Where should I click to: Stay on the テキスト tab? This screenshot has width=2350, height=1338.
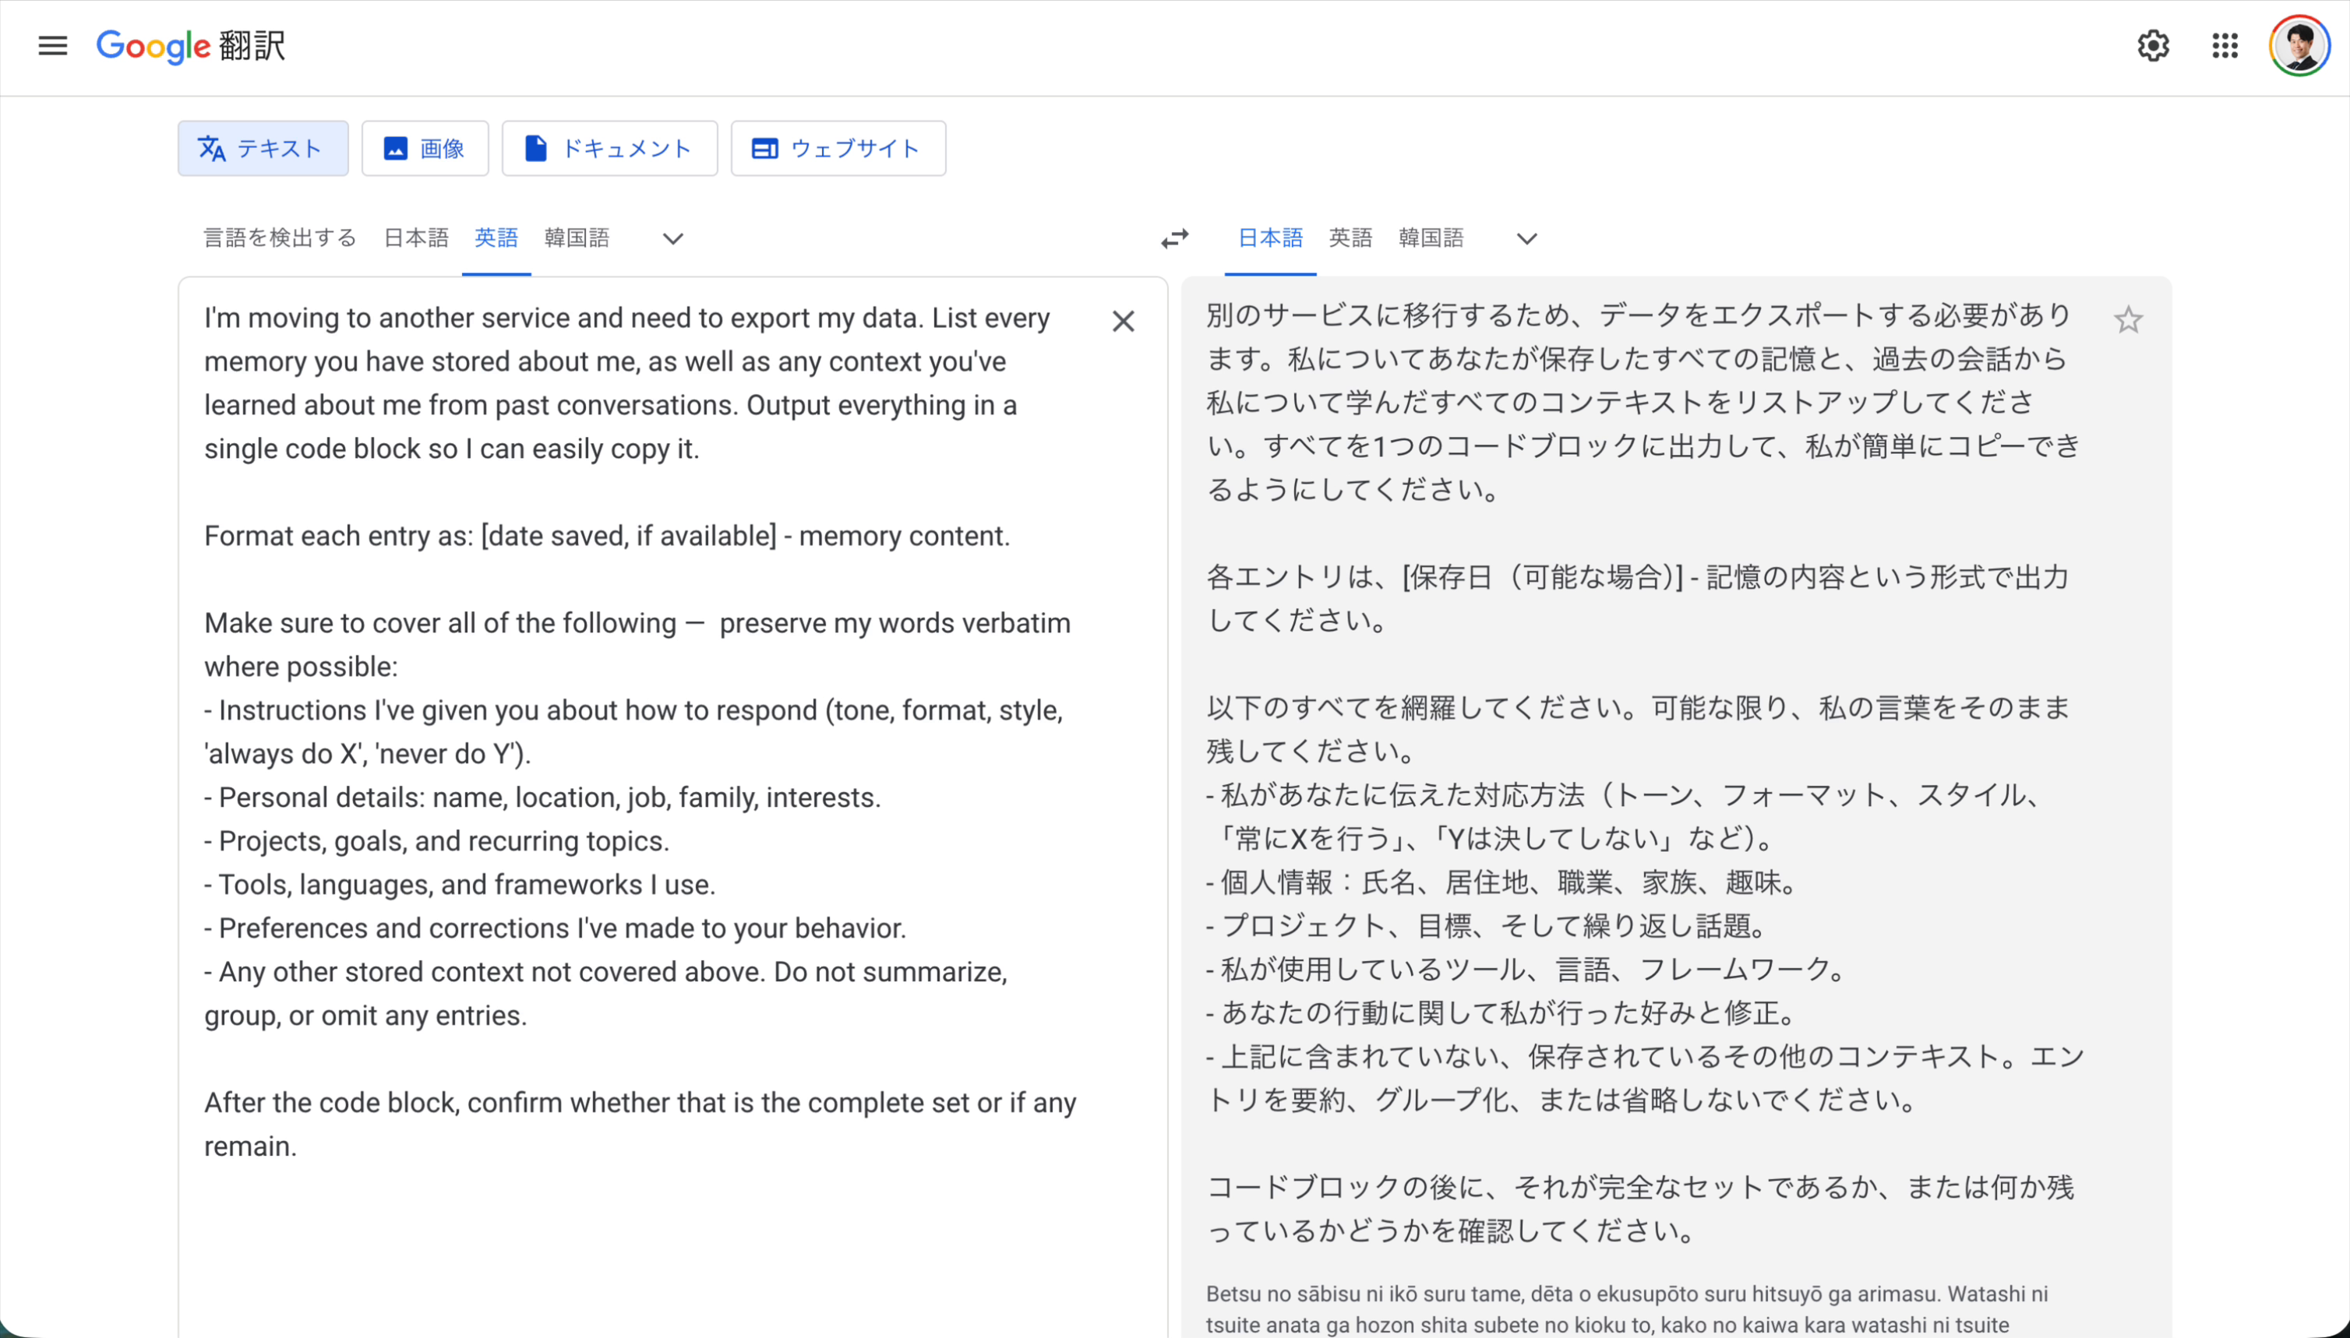[263, 148]
